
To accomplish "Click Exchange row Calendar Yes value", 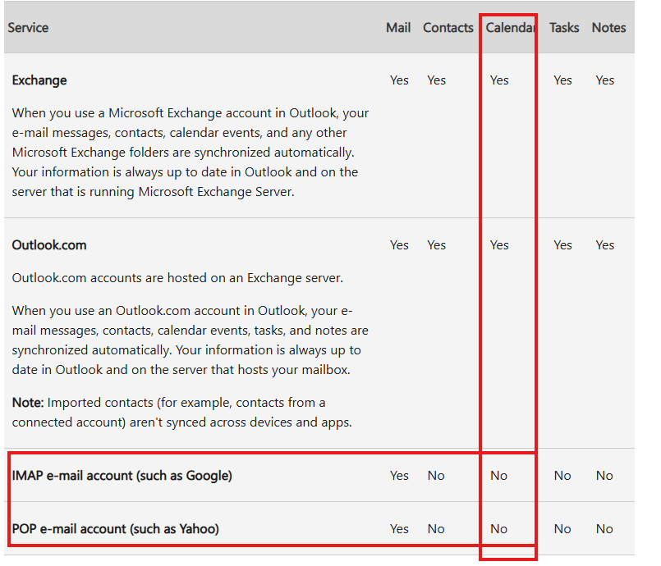I will pyautogui.click(x=499, y=80).
